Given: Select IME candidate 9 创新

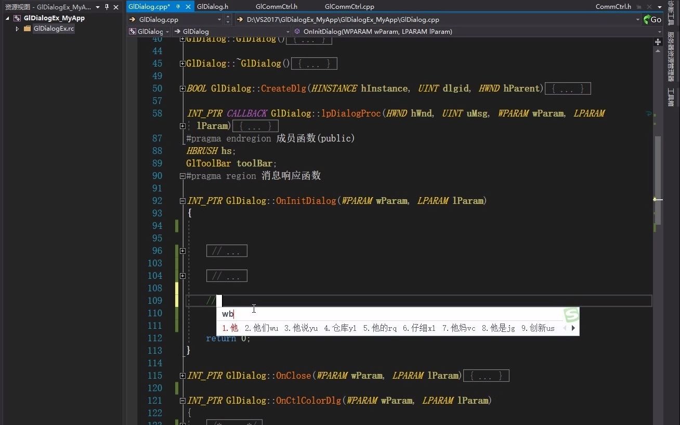Looking at the screenshot, I should coord(538,328).
